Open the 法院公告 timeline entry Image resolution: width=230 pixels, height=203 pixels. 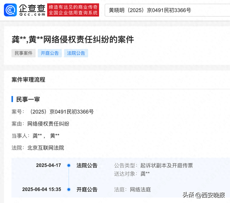(87, 165)
